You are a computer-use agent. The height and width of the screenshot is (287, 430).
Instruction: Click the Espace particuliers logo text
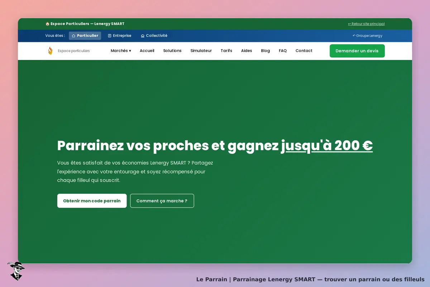click(x=74, y=51)
